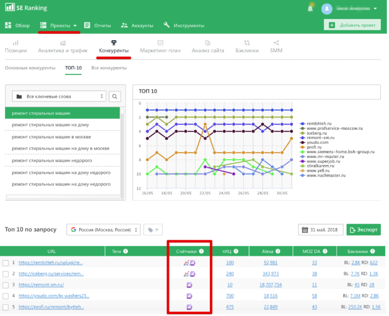Image resolution: width=389 pixels, height=316 pixels.
Task: Check the box for rembitteh.ru row
Action: (5, 263)
